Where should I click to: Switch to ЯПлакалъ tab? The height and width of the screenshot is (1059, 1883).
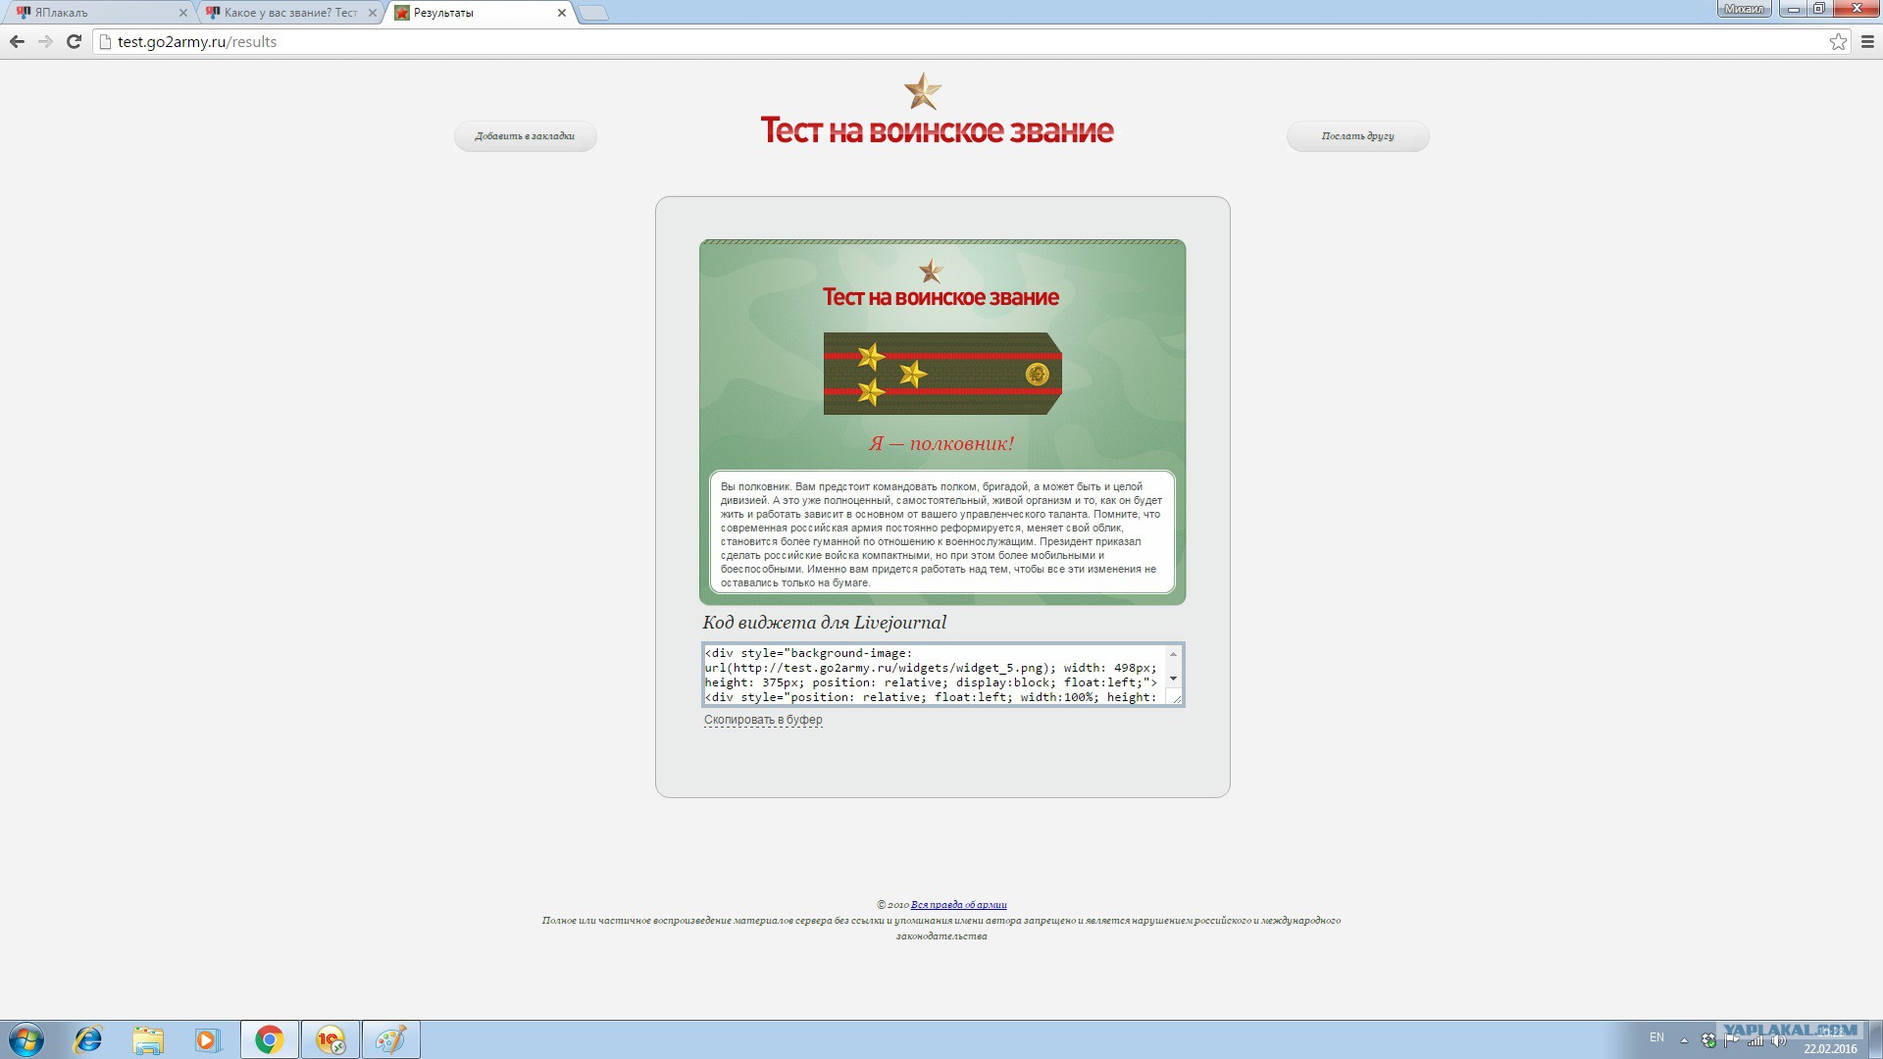93,13
